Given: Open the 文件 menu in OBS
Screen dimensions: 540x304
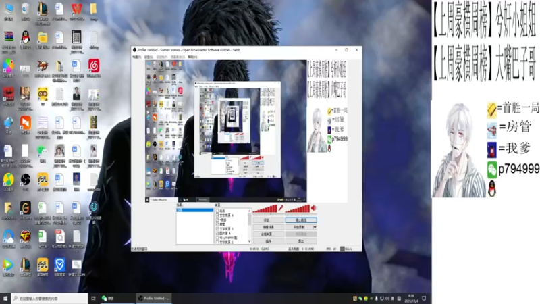Looking at the screenshot, I should 137,57.
